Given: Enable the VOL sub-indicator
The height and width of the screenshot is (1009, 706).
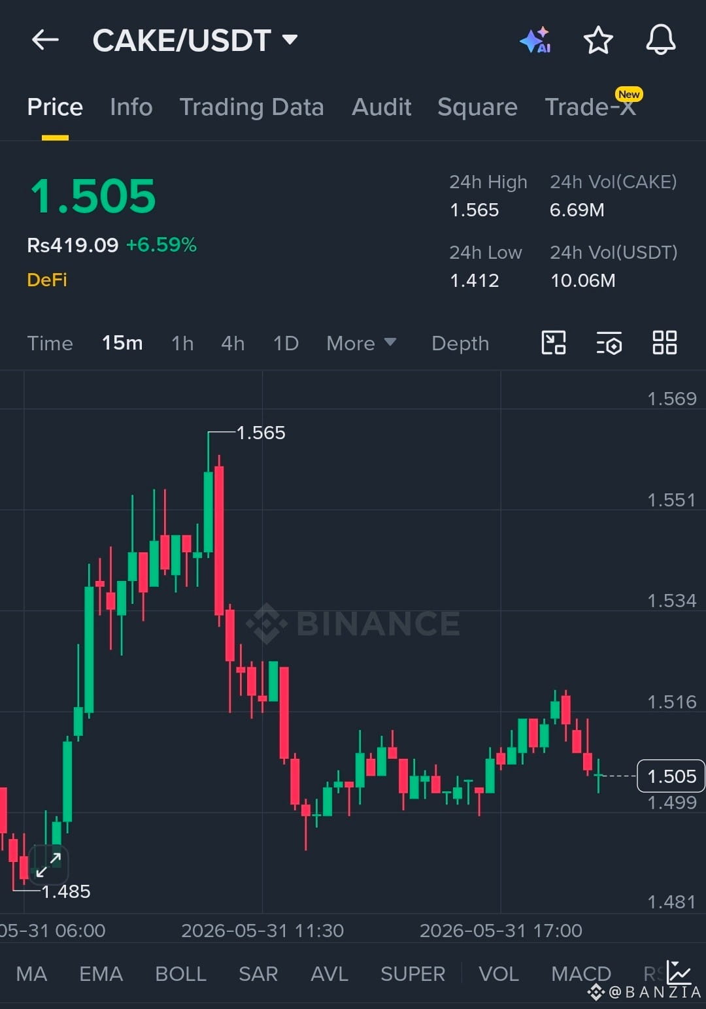Looking at the screenshot, I should click(x=499, y=974).
